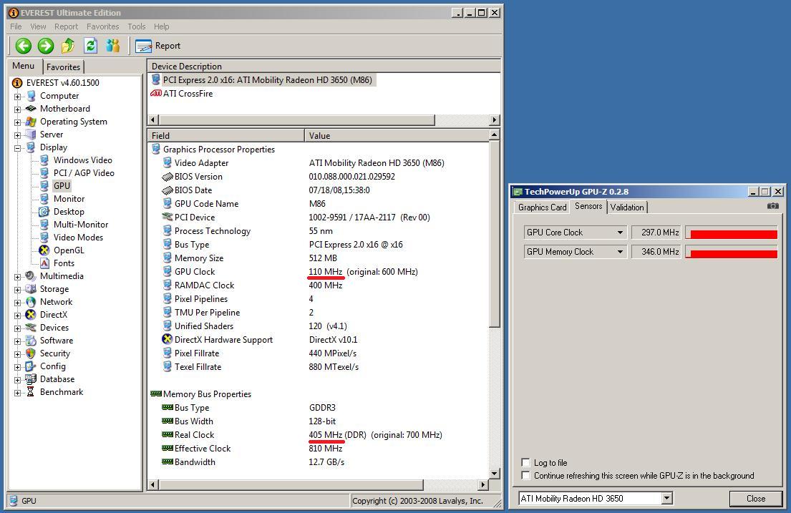Open the OpenGL page icon
The height and width of the screenshot is (513, 791).
coord(44,250)
